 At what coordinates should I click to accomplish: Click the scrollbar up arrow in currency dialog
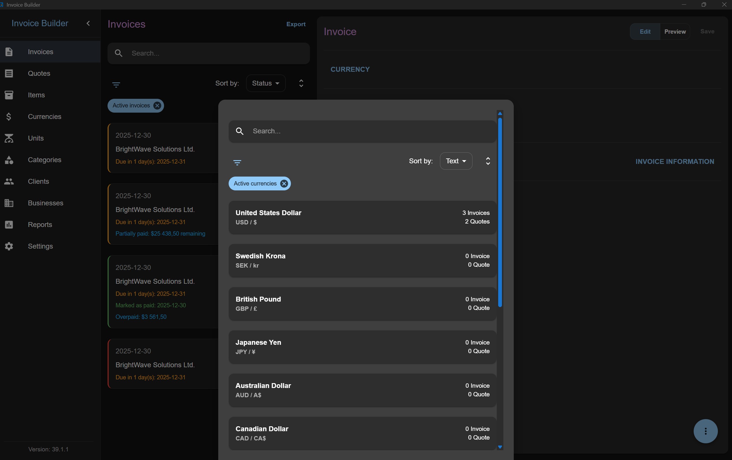click(x=500, y=113)
